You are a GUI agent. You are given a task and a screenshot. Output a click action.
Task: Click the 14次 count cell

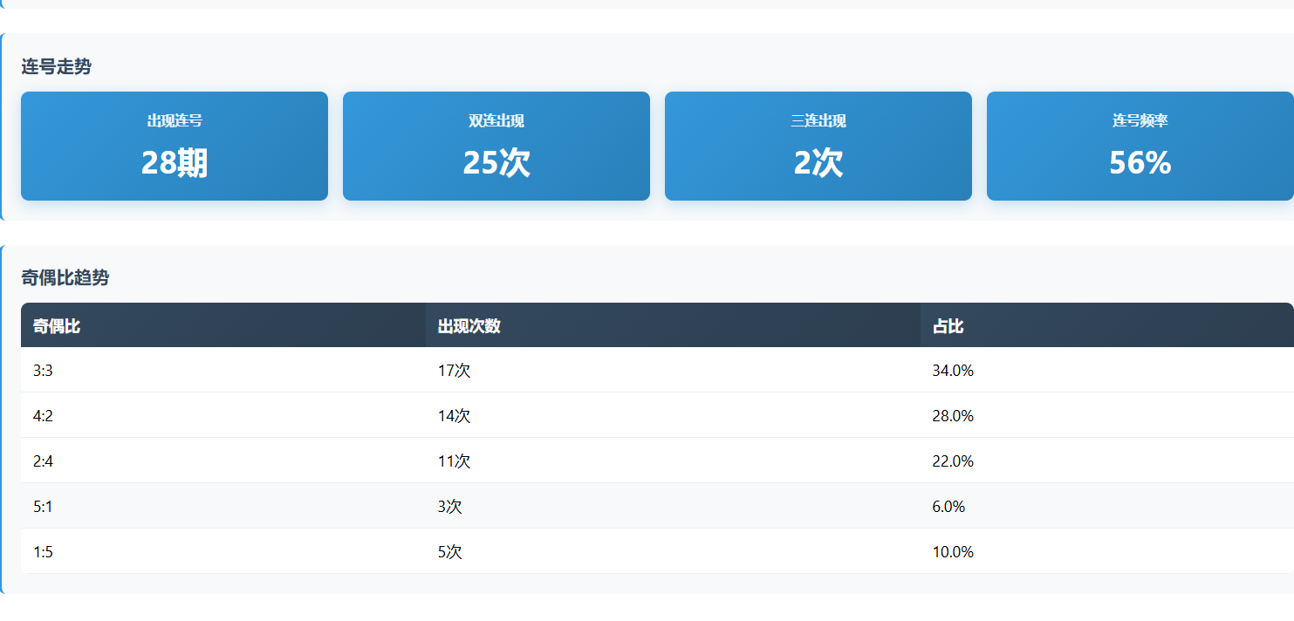[454, 416]
